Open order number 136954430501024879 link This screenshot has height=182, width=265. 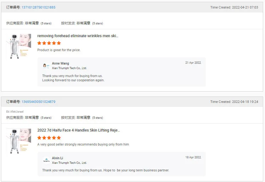tap(38, 102)
